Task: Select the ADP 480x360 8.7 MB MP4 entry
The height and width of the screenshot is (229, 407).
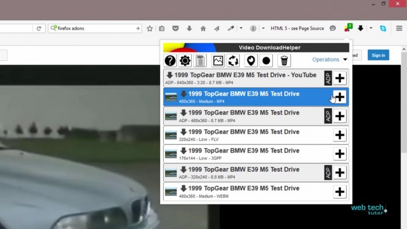Action: 256,116
